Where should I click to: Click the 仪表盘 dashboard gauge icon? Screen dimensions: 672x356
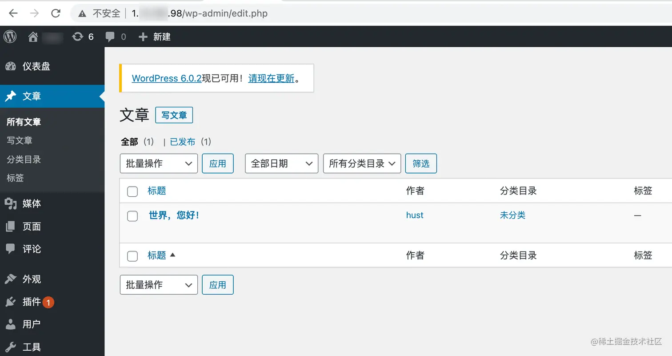pos(11,66)
